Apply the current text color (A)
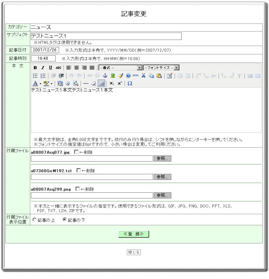The height and width of the screenshot is (279, 269). click(35, 83)
